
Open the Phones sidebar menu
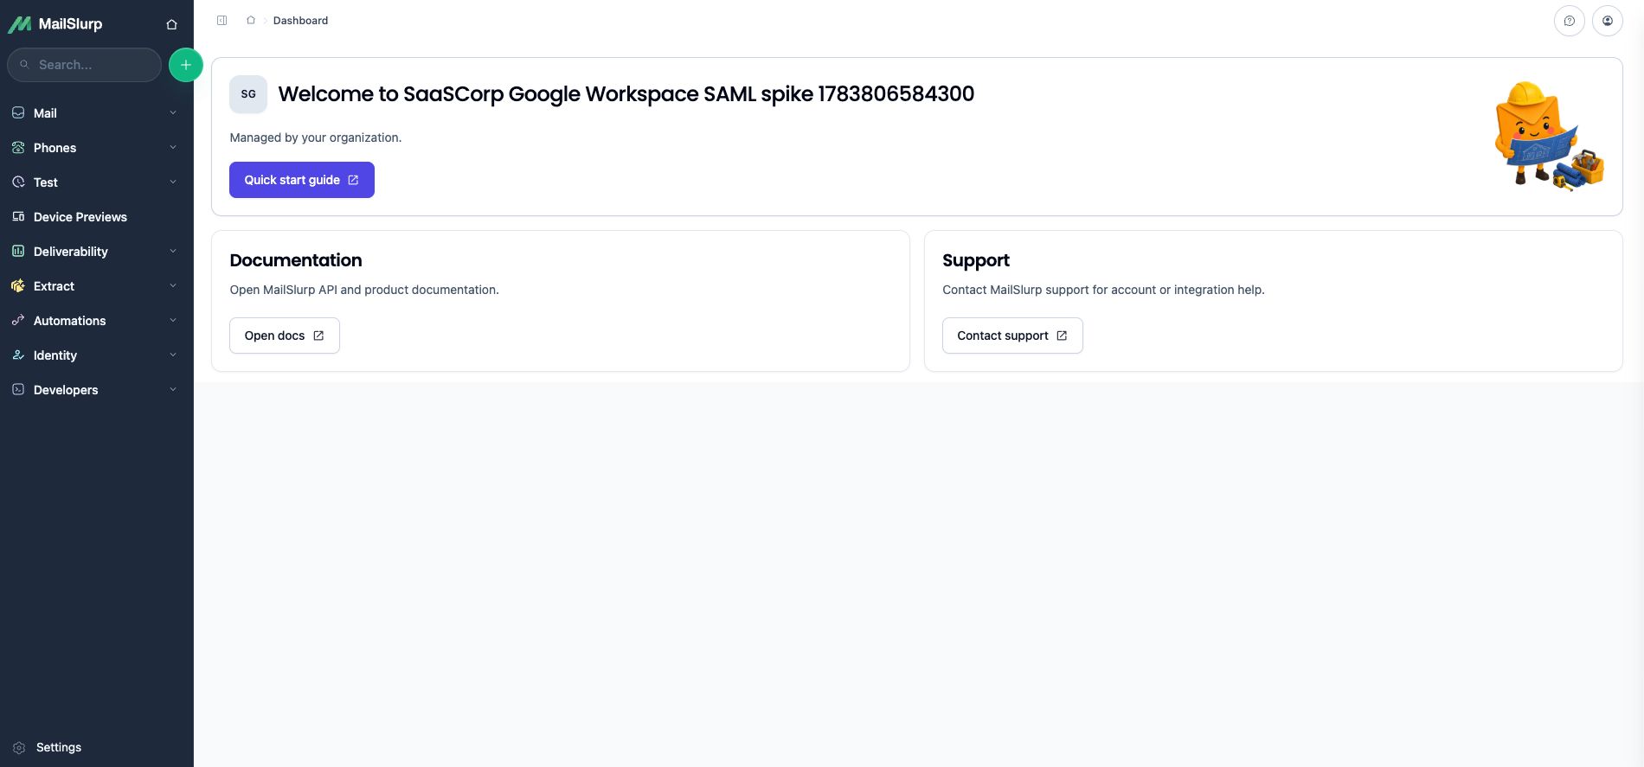pyautogui.click(x=96, y=148)
